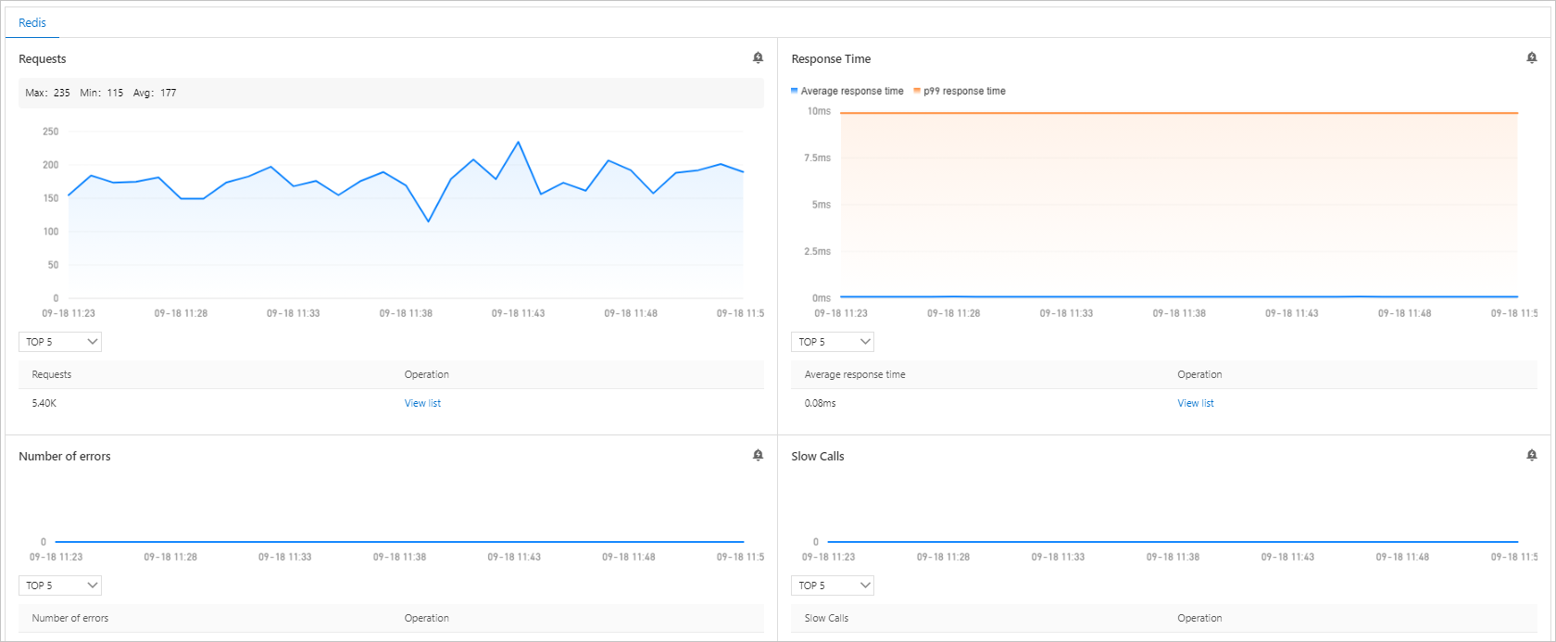
Task: Open the TOP 5 dropdown under Slow Calls chart
Action: (833, 585)
